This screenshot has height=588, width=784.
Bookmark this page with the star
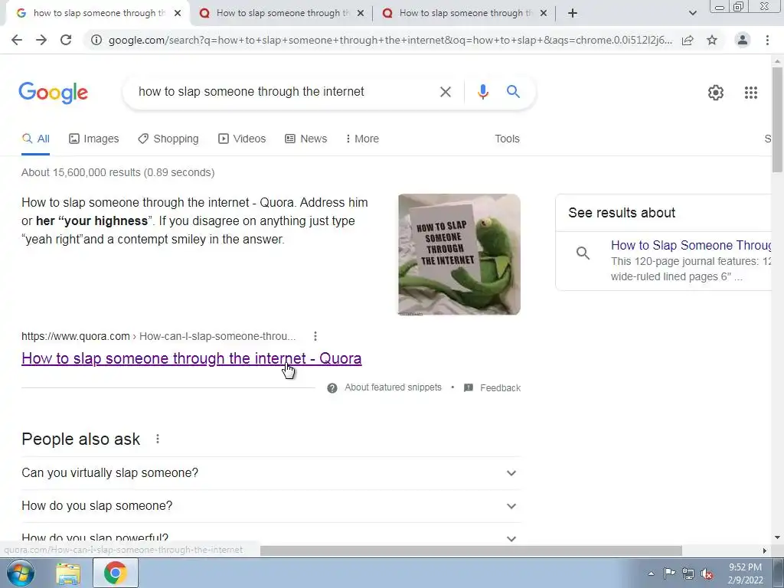click(712, 40)
